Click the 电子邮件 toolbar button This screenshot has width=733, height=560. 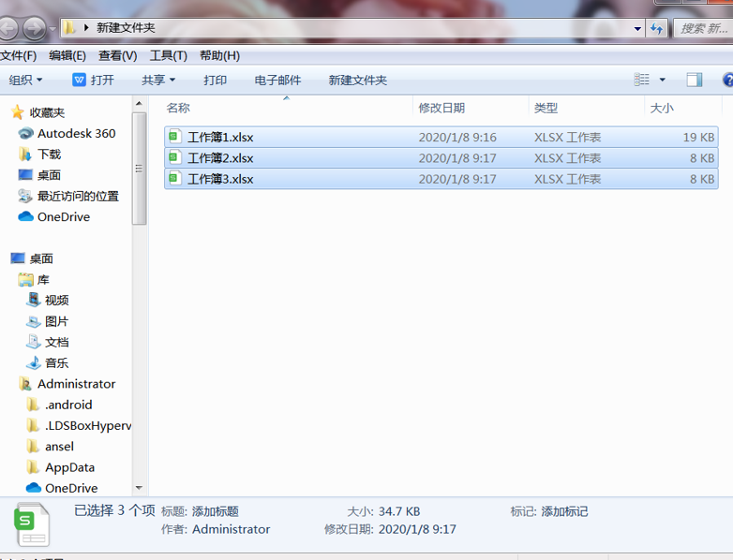click(x=277, y=80)
